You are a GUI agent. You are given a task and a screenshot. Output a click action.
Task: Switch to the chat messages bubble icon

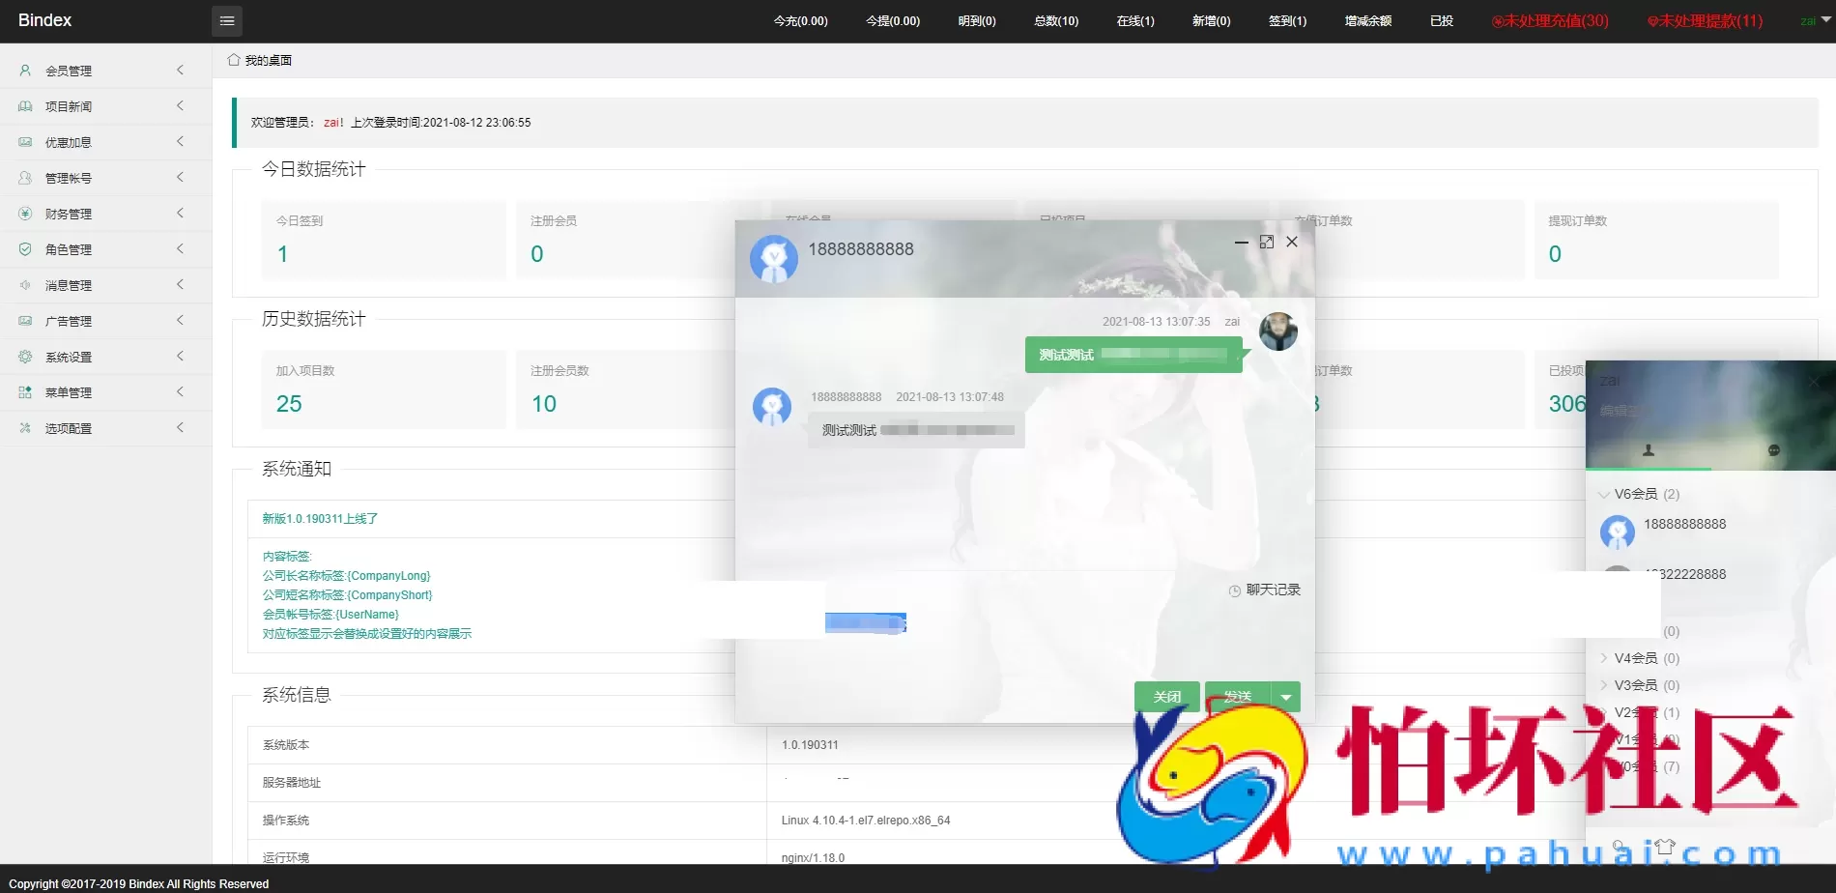point(1773,450)
